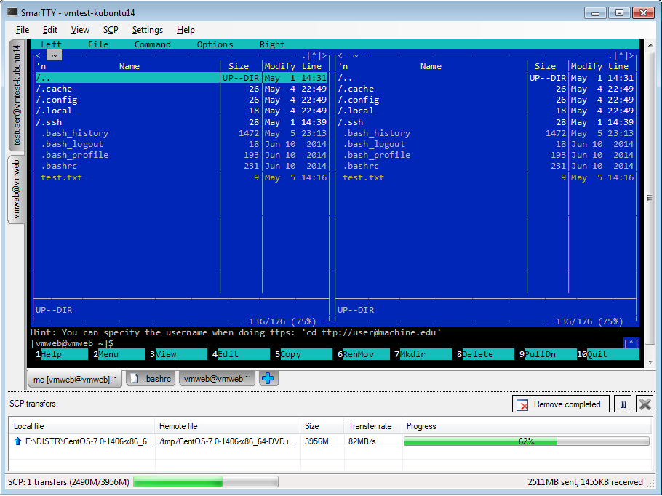Click the /tmp/CentOS remote file entry
The height and width of the screenshot is (496, 662).
[227, 441]
